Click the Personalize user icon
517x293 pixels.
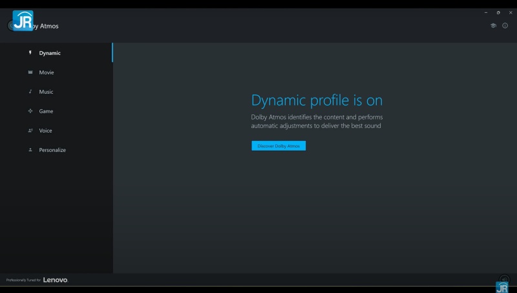click(x=30, y=150)
